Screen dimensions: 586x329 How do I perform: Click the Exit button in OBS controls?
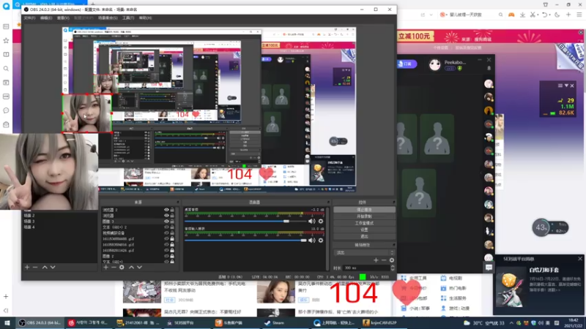click(364, 236)
